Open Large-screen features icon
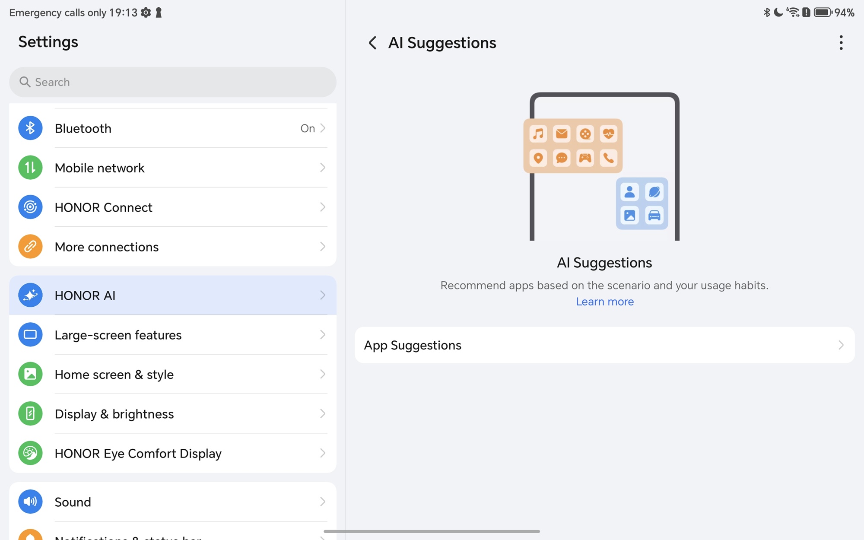 [30, 335]
